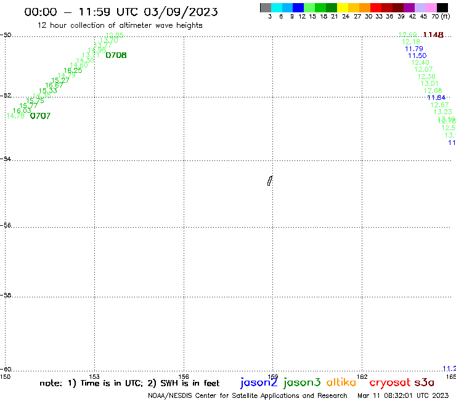Click the 153 longitude axis label

94,377
